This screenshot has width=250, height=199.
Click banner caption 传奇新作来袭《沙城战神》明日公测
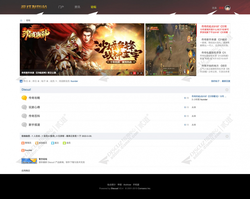tap(39, 73)
